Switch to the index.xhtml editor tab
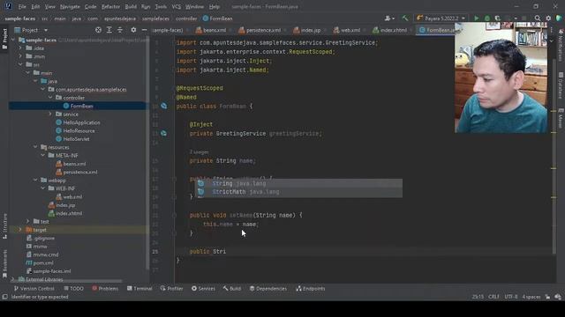 click(x=390, y=30)
